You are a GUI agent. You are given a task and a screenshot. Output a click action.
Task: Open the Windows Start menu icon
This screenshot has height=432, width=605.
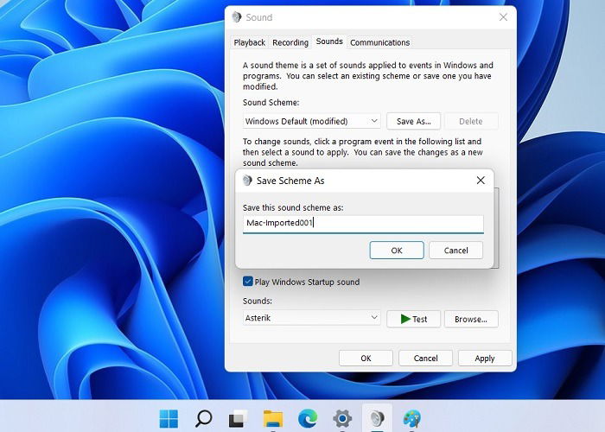(169, 418)
